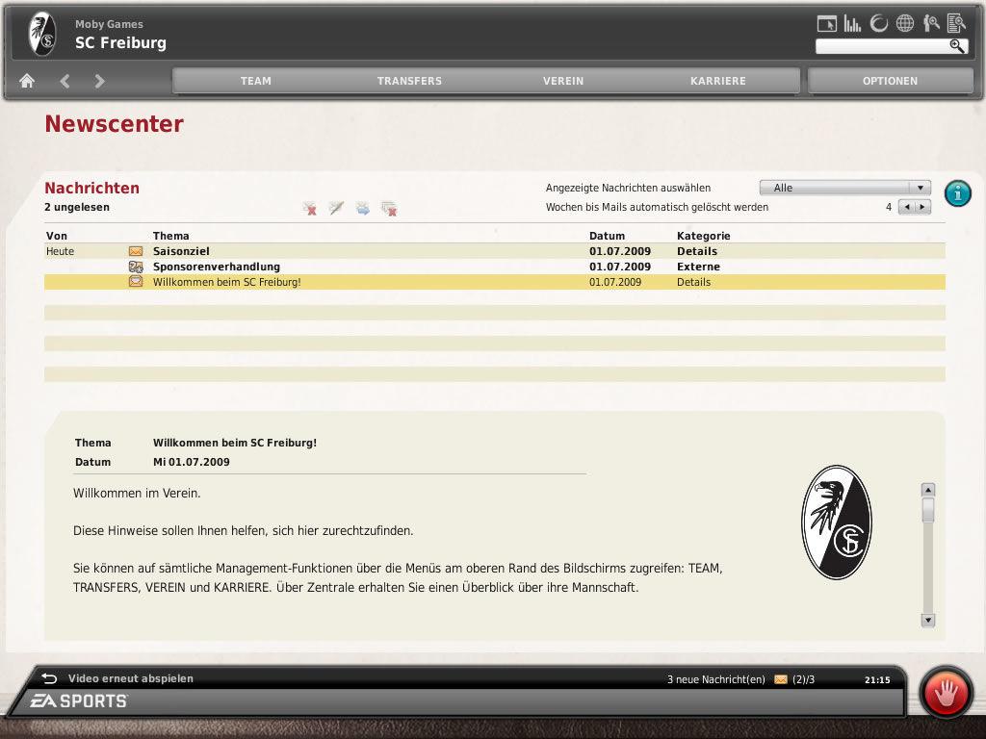This screenshot has height=739, width=986.
Task: Open the VEREIN menu
Action: point(563,81)
